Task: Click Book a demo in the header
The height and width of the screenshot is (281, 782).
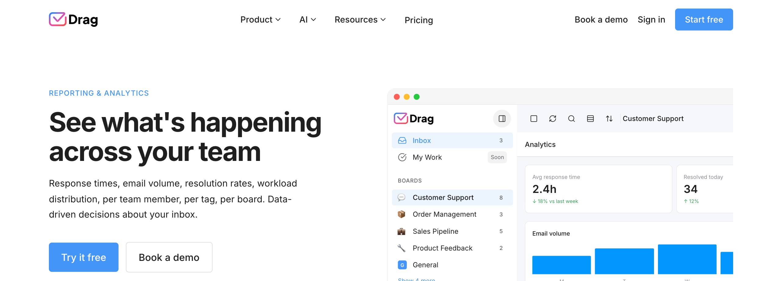Action: coord(601,20)
